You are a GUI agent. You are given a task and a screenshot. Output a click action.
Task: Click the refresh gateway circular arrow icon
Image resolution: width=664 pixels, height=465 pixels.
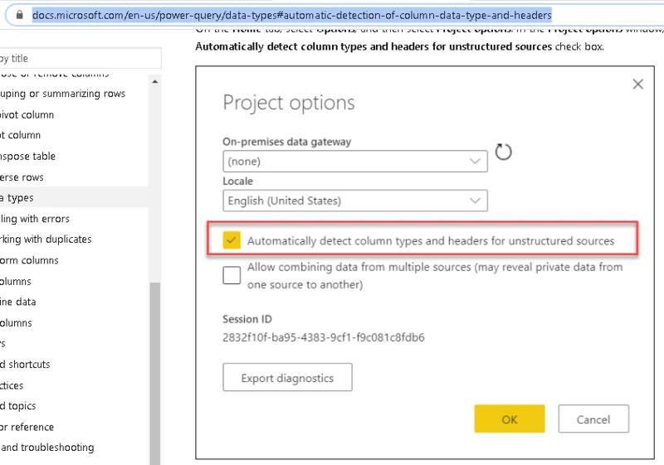[503, 153]
